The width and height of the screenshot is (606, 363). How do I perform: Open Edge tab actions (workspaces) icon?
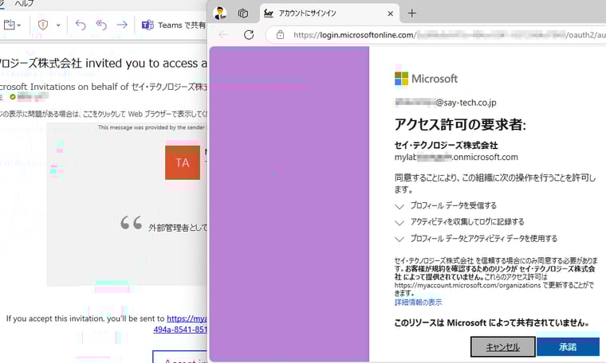point(242,14)
